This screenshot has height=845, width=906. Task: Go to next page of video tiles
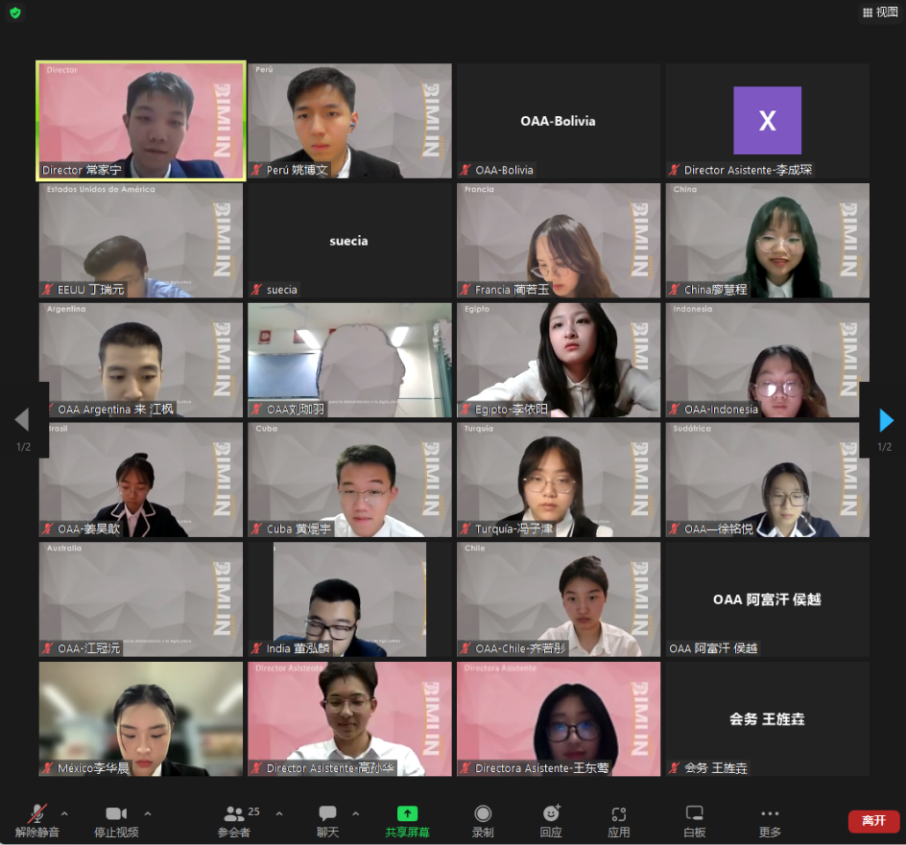886,420
